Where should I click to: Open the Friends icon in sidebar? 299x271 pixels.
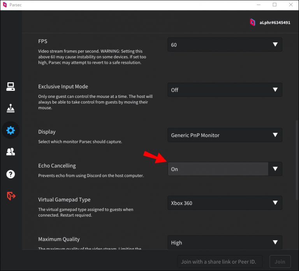11,152
